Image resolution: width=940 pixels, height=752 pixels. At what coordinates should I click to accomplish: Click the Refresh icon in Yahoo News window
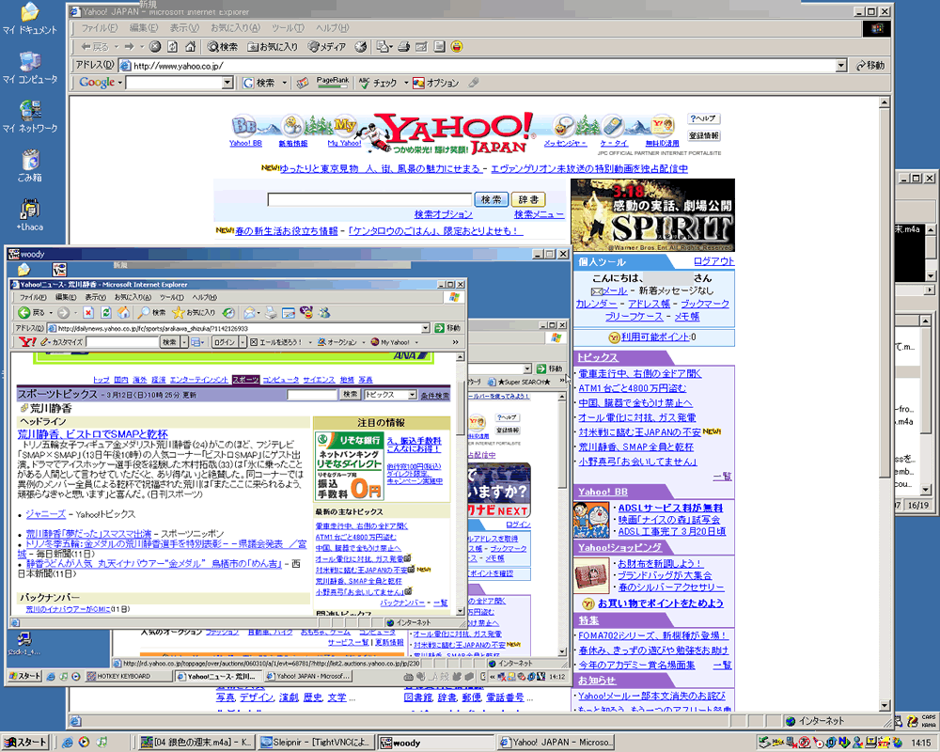pos(106,312)
